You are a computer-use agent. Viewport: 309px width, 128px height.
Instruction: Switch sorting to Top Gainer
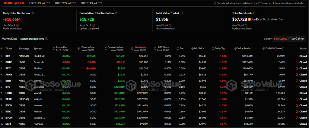[298, 39]
